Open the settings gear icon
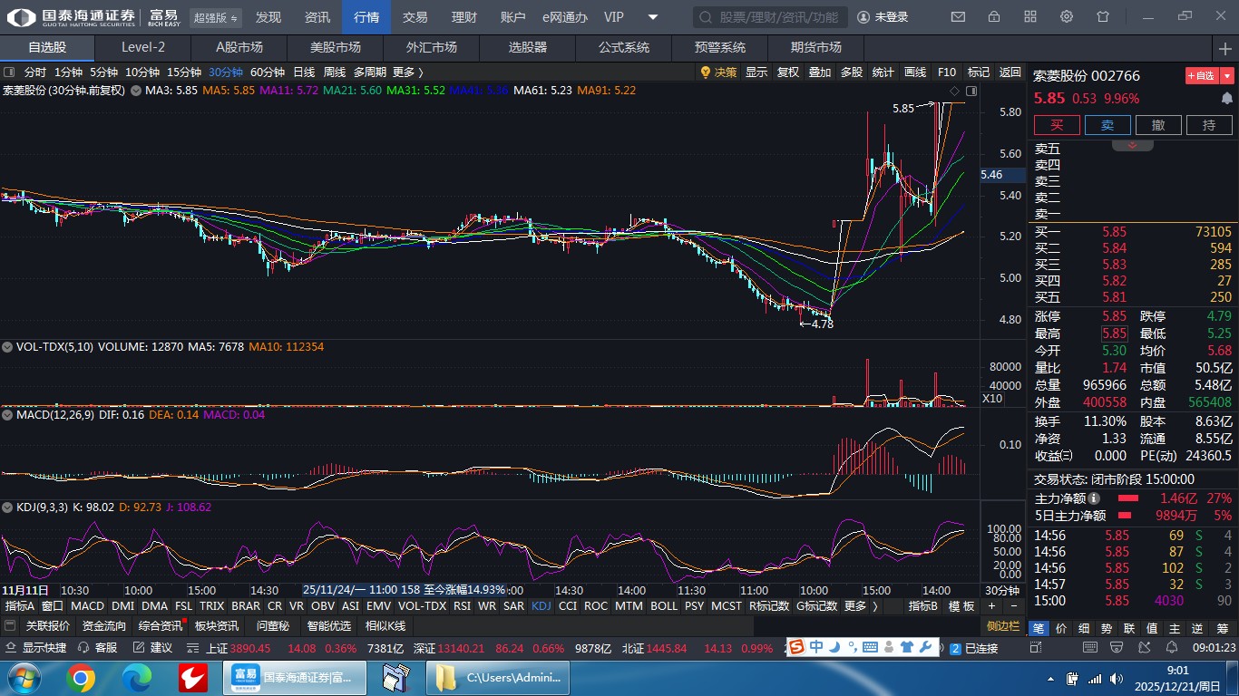Image resolution: width=1239 pixels, height=696 pixels. coord(1067,17)
